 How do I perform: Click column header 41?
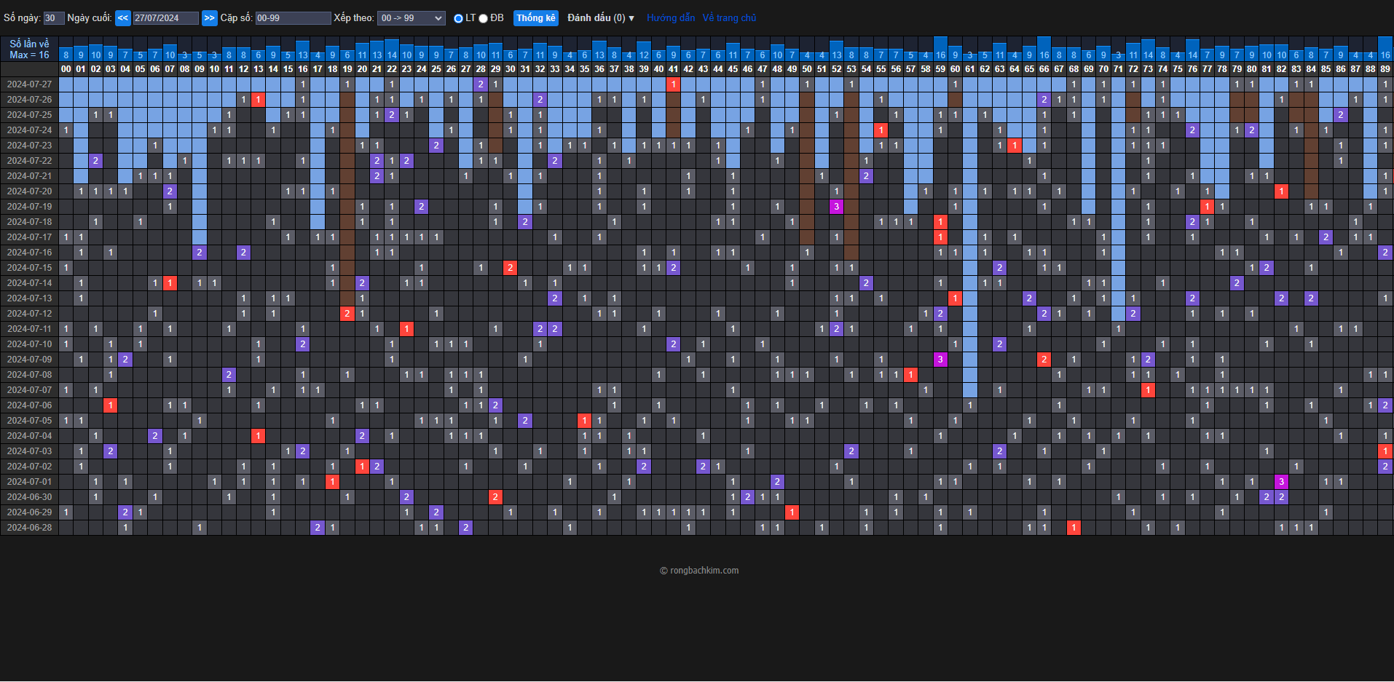(x=674, y=69)
